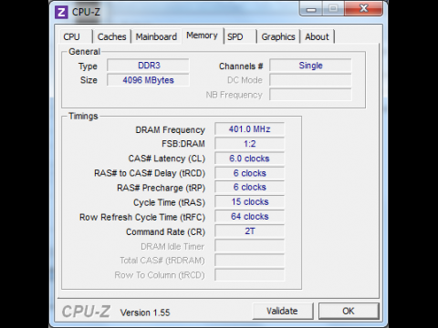Confirm with the OK button
This screenshot has width=438, height=328.
click(x=349, y=311)
